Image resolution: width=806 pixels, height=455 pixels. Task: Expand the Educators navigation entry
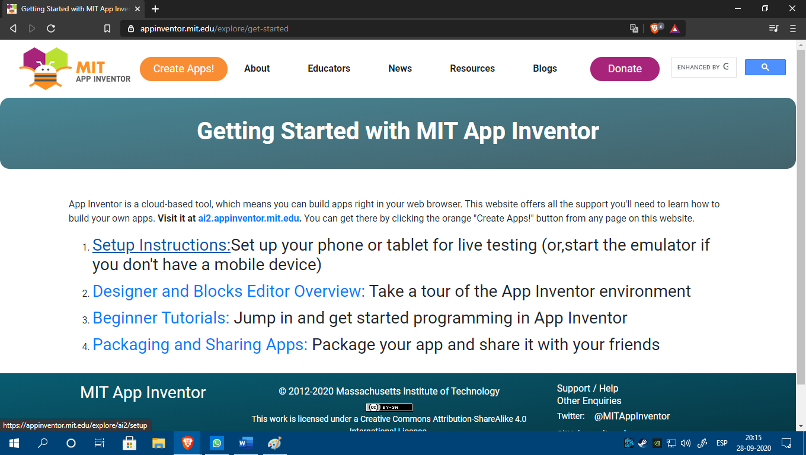328,69
